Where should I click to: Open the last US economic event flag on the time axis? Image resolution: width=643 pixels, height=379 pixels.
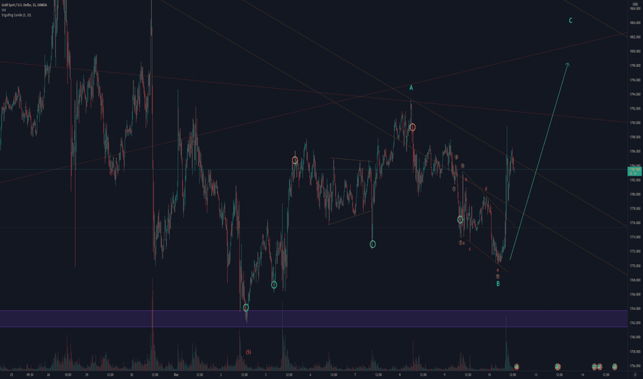614,367
